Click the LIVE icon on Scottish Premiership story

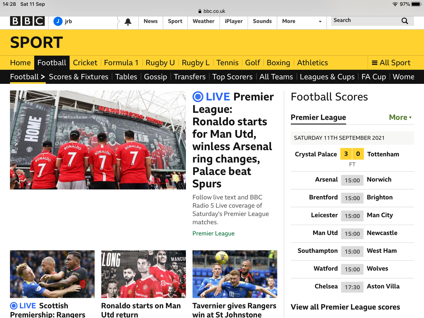click(14, 306)
